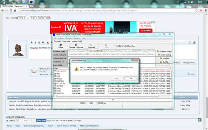208x130 pixels.
Task: Uncheck the LOGO checkbox
Action: point(55,88)
